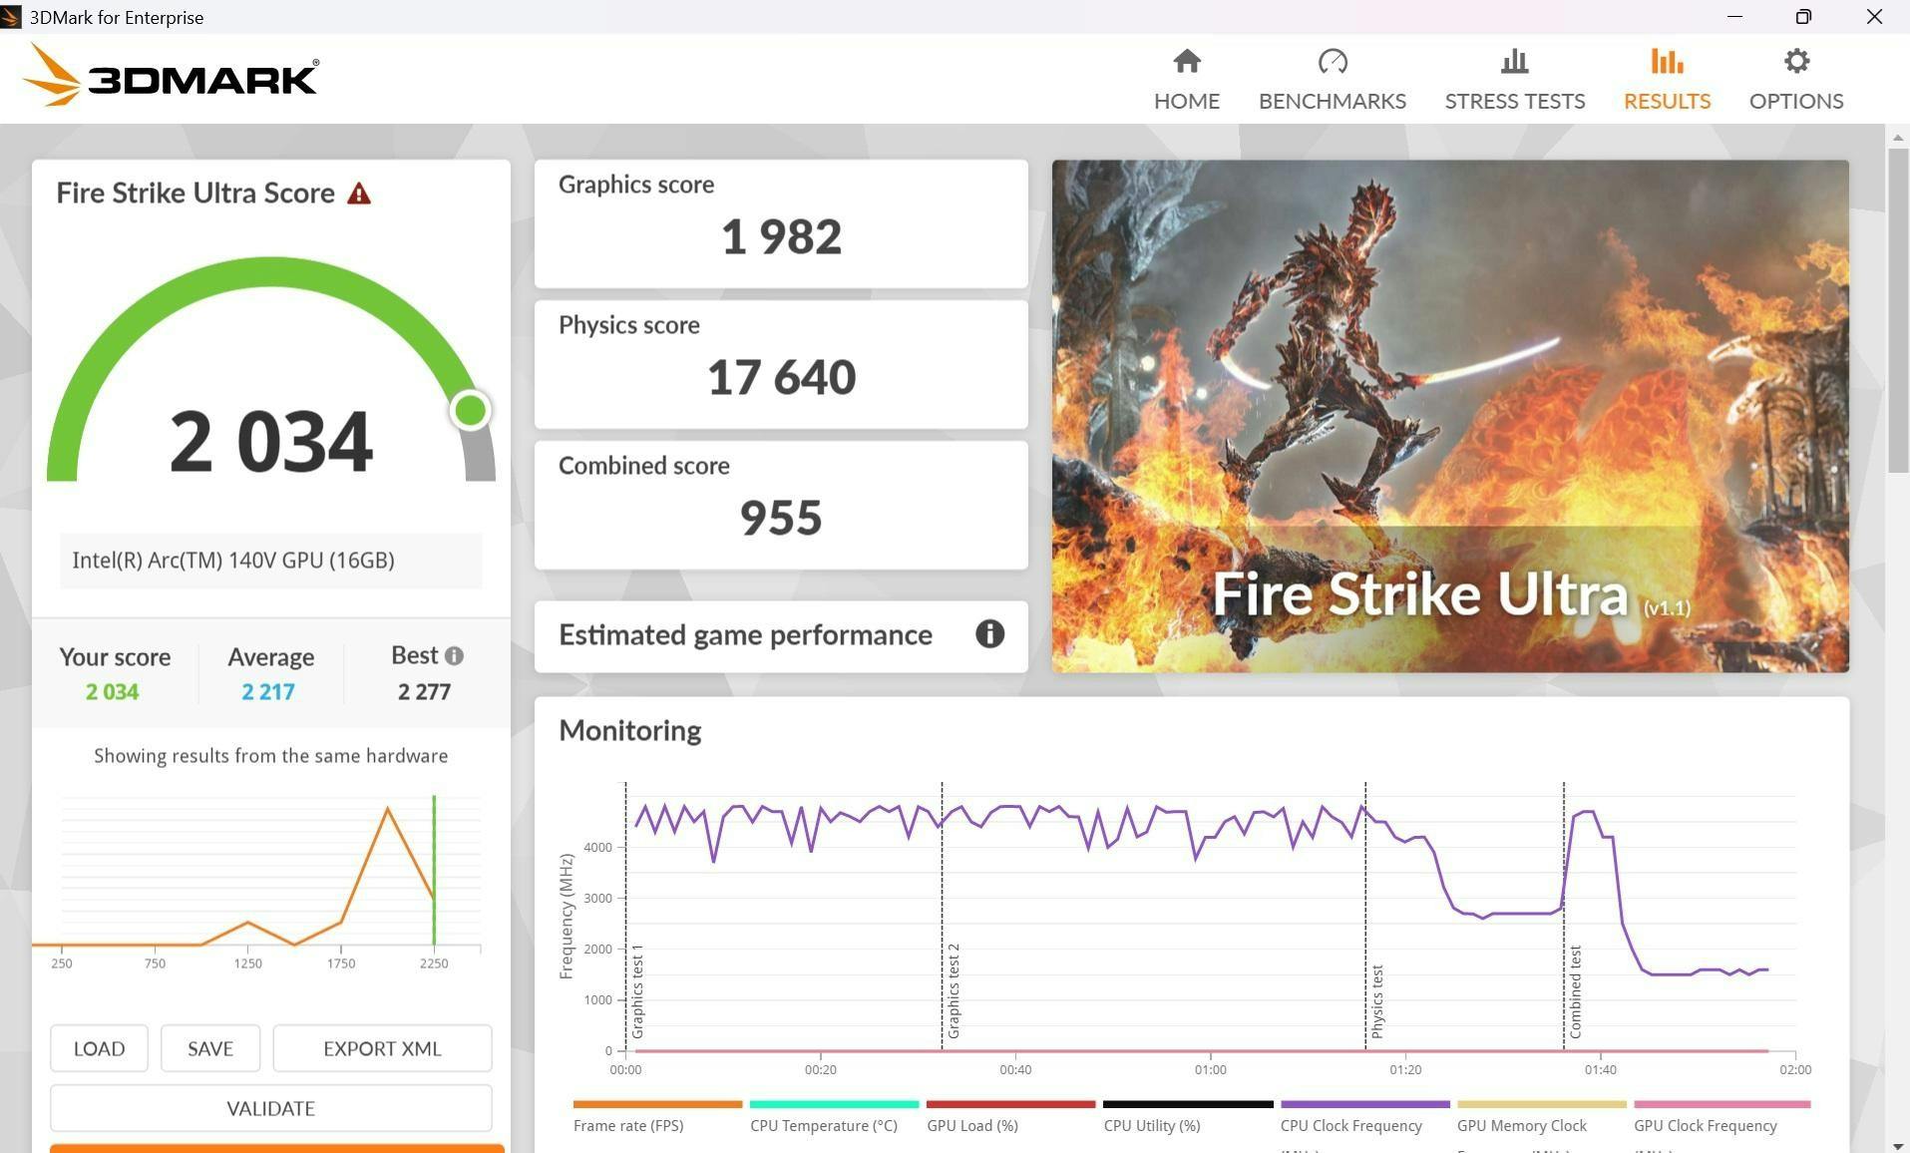Click the Combined score value 955
The height and width of the screenshot is (1153, 1910).
point(781,518)
